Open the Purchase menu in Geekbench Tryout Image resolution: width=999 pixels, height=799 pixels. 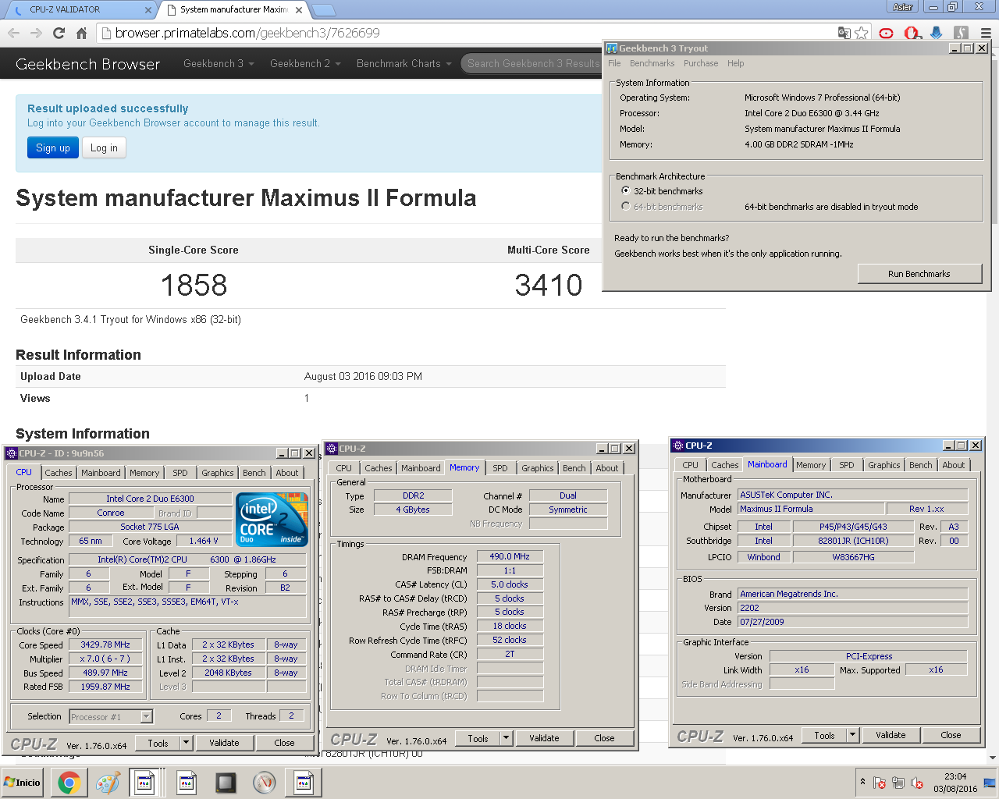pos(701,63)
